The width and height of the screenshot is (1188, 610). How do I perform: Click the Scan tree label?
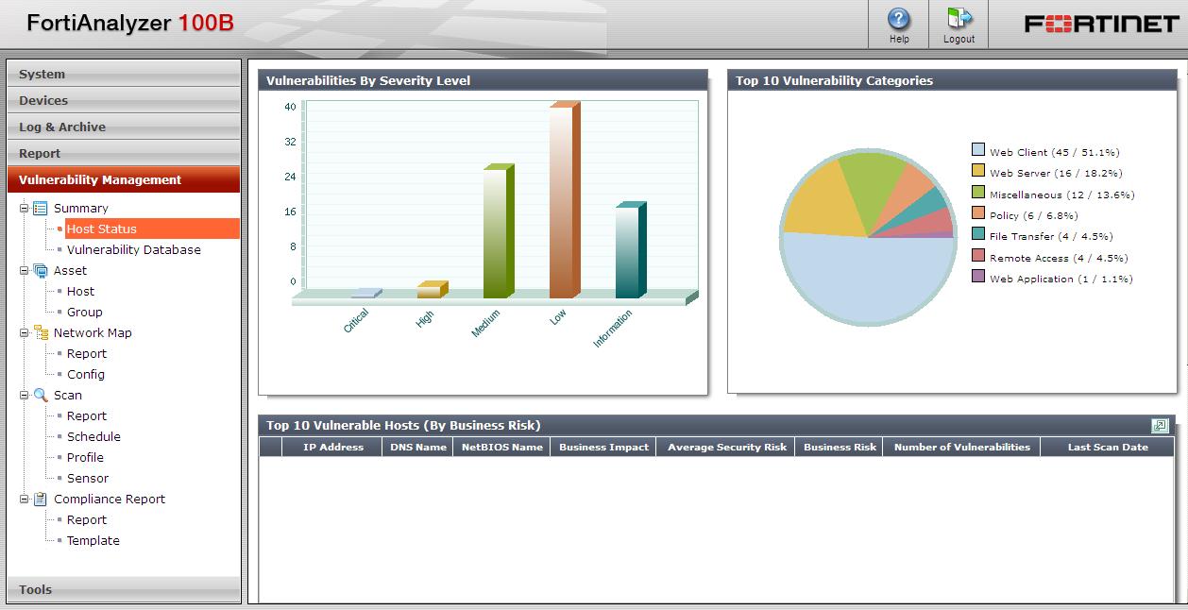67,395
